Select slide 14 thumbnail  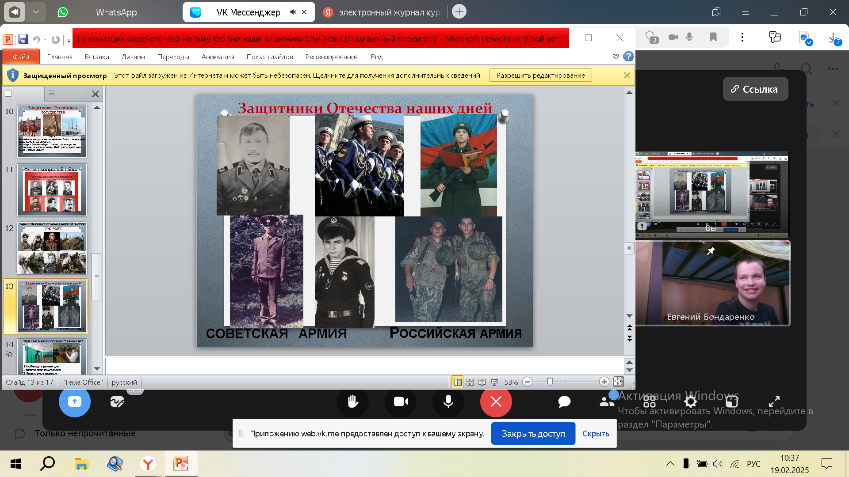click(x=52, y=357)
